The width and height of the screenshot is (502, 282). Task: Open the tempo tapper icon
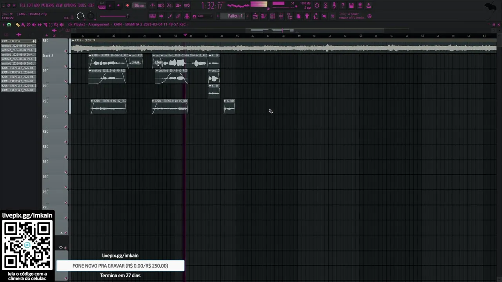315,16
